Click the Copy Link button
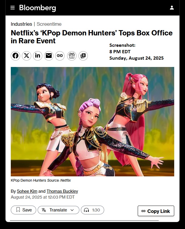 [x=156, y=211]
